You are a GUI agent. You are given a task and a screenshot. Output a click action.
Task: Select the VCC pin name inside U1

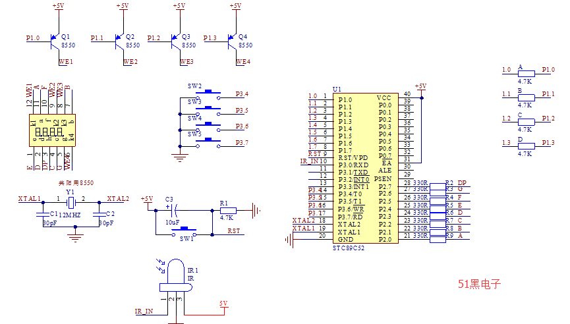pyautogui.click(x=384, y=98)
